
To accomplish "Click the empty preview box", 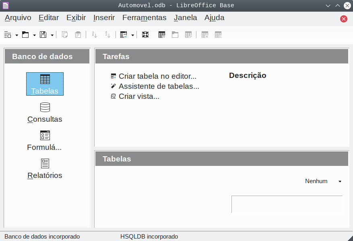I will pos(287,204).
